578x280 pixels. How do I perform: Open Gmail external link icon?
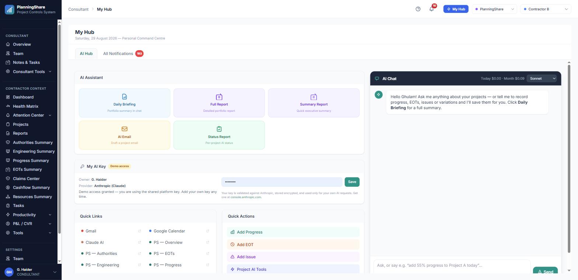139,231
